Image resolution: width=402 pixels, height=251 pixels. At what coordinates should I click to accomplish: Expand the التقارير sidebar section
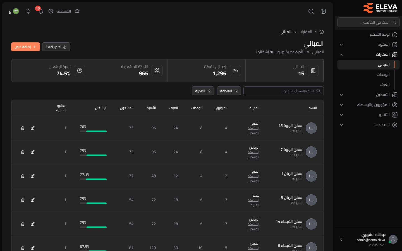pyautogui.click(x=368, y=115)
